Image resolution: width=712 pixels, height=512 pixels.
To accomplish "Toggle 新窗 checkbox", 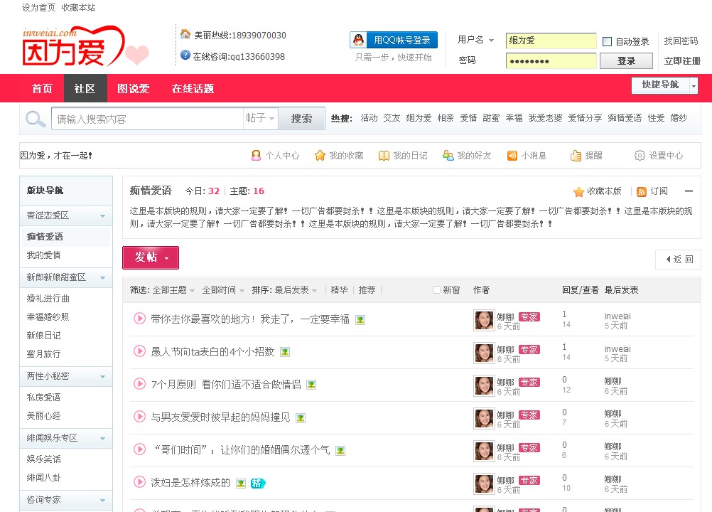I will pos(436,290).
